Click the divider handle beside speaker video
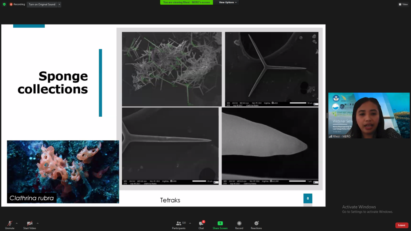This screenshot has width=411, height=231. [x=327, y=115]
